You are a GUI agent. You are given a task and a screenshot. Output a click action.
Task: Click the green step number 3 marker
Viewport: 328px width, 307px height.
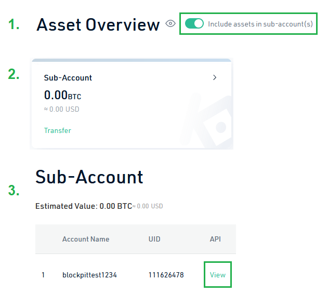[x=14, y=191]
